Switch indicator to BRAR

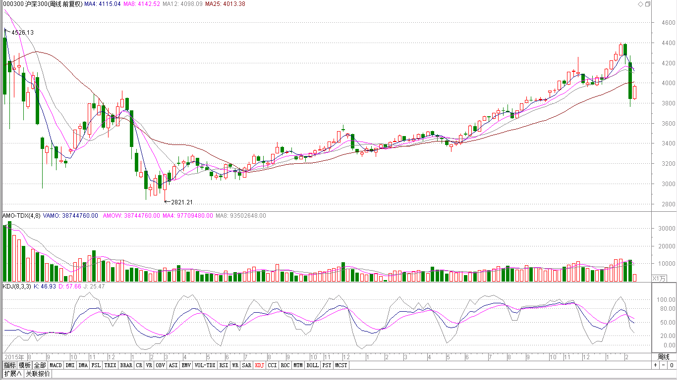coord(126,365)
